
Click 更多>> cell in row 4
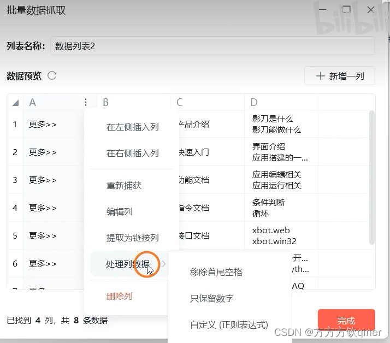(54, 208)
